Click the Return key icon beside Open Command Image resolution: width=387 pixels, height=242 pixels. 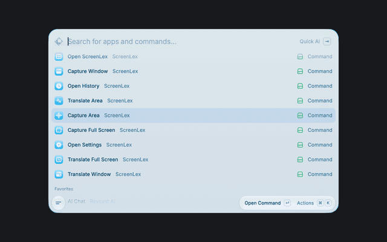(287, 203)
